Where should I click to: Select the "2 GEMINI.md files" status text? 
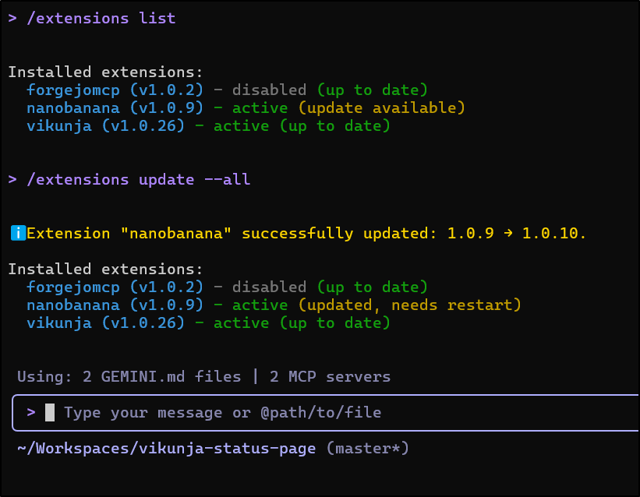point(162,377)
